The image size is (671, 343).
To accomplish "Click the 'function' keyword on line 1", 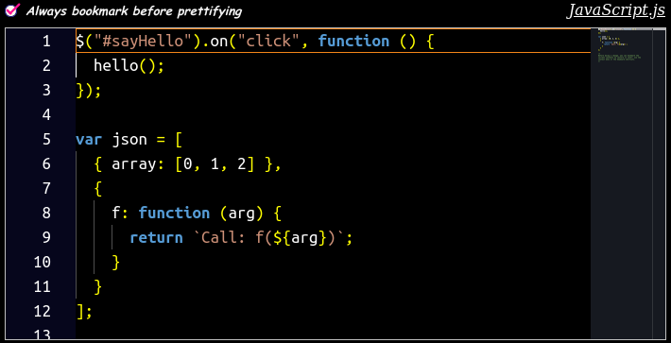I will pos(353,42).
